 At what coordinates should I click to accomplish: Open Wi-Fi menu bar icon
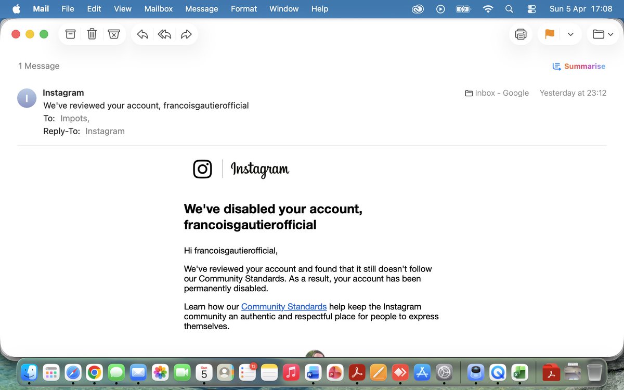pos(488,9)
